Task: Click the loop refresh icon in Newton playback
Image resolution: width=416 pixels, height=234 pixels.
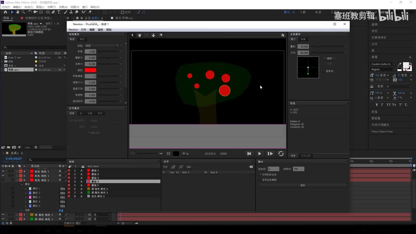Action: [281, 154]
